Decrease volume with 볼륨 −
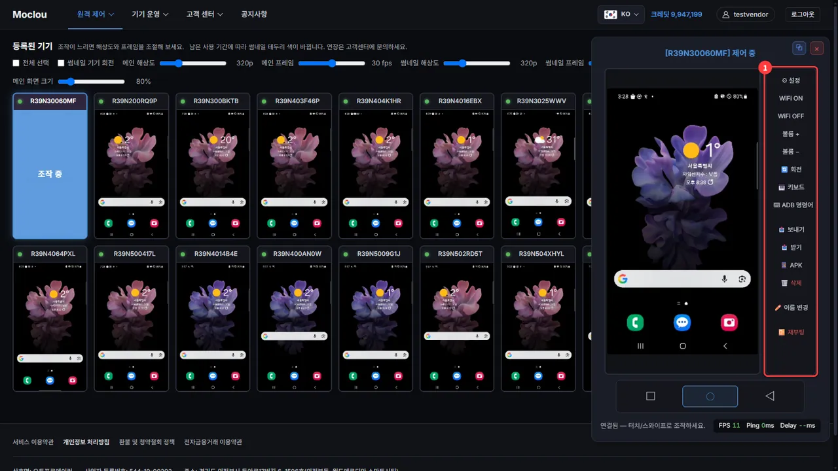 (x=791, y=152)
